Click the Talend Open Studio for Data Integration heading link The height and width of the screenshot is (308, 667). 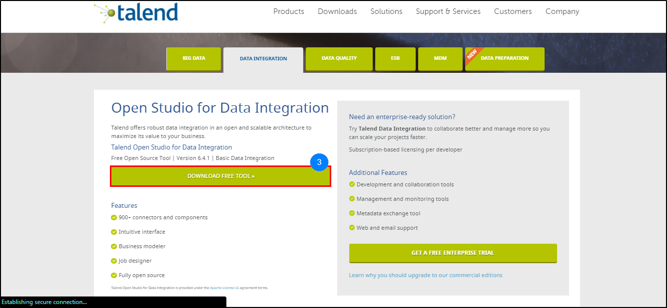[x=171, y=148]
